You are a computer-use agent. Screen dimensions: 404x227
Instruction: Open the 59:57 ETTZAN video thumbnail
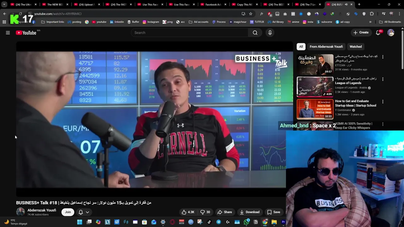point(315,64)
